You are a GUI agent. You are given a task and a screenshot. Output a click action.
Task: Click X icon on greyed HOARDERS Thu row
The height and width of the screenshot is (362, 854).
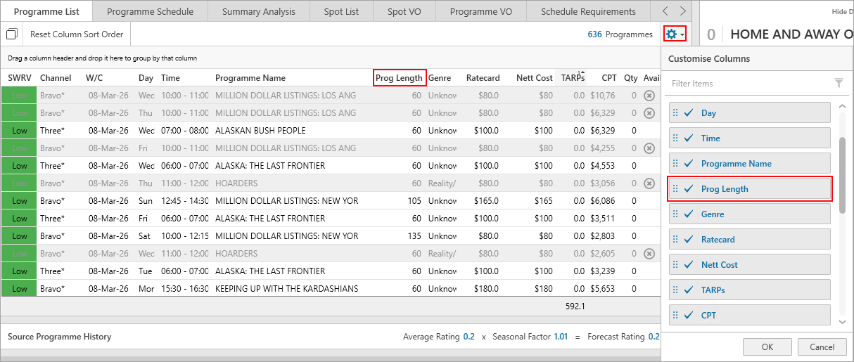pyautogui.click(x=649, y=183)
